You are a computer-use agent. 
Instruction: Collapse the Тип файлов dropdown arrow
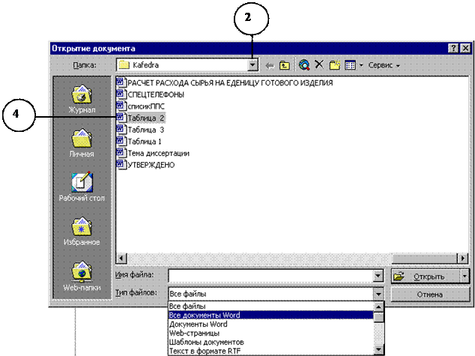tap(378, 294)
